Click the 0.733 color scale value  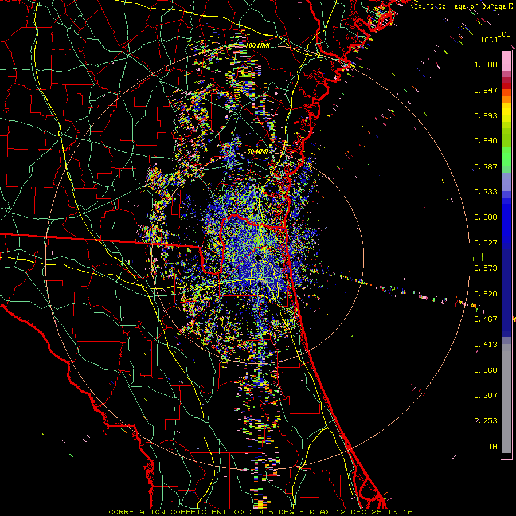coord(486,192)
